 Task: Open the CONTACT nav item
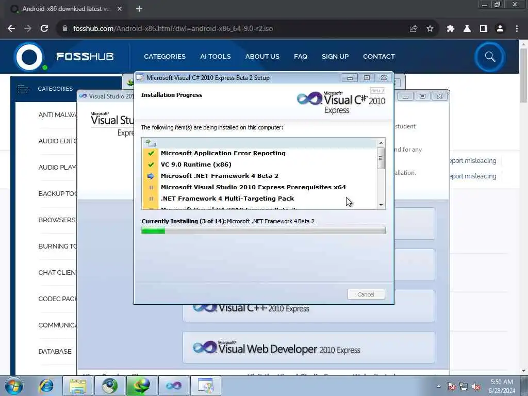[x=379, y=57]
